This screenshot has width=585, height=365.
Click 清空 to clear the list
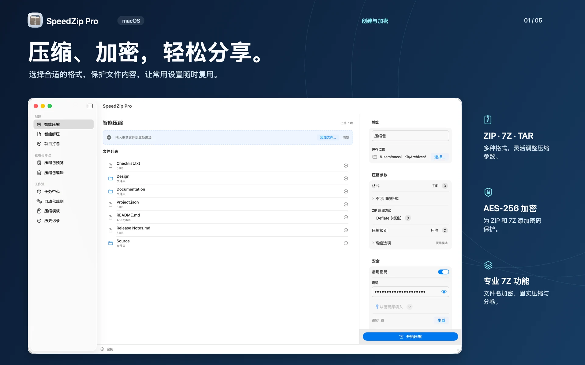(346, 137)
